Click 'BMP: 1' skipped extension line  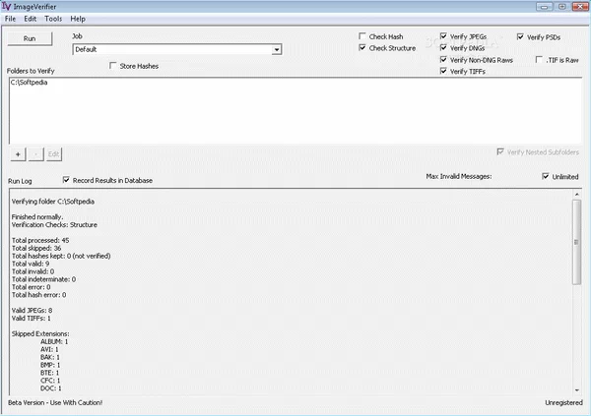pos(50,365)
